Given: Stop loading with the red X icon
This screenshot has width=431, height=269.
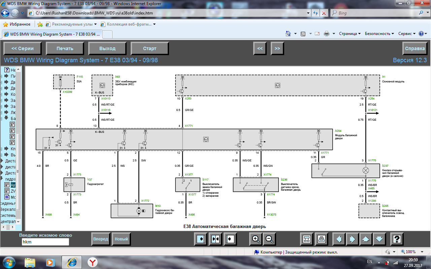Looking at the screenshot, I should (324, 13).
